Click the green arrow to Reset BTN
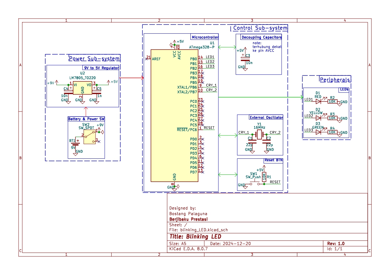Screen dimensions: 390x275 (228, 174)
